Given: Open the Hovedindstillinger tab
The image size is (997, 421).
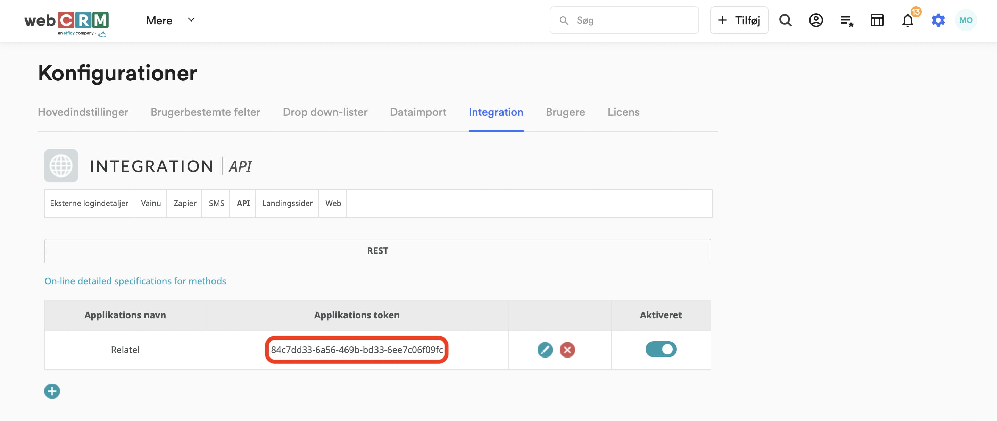Looking at the screenshot, I should [83, 112].
